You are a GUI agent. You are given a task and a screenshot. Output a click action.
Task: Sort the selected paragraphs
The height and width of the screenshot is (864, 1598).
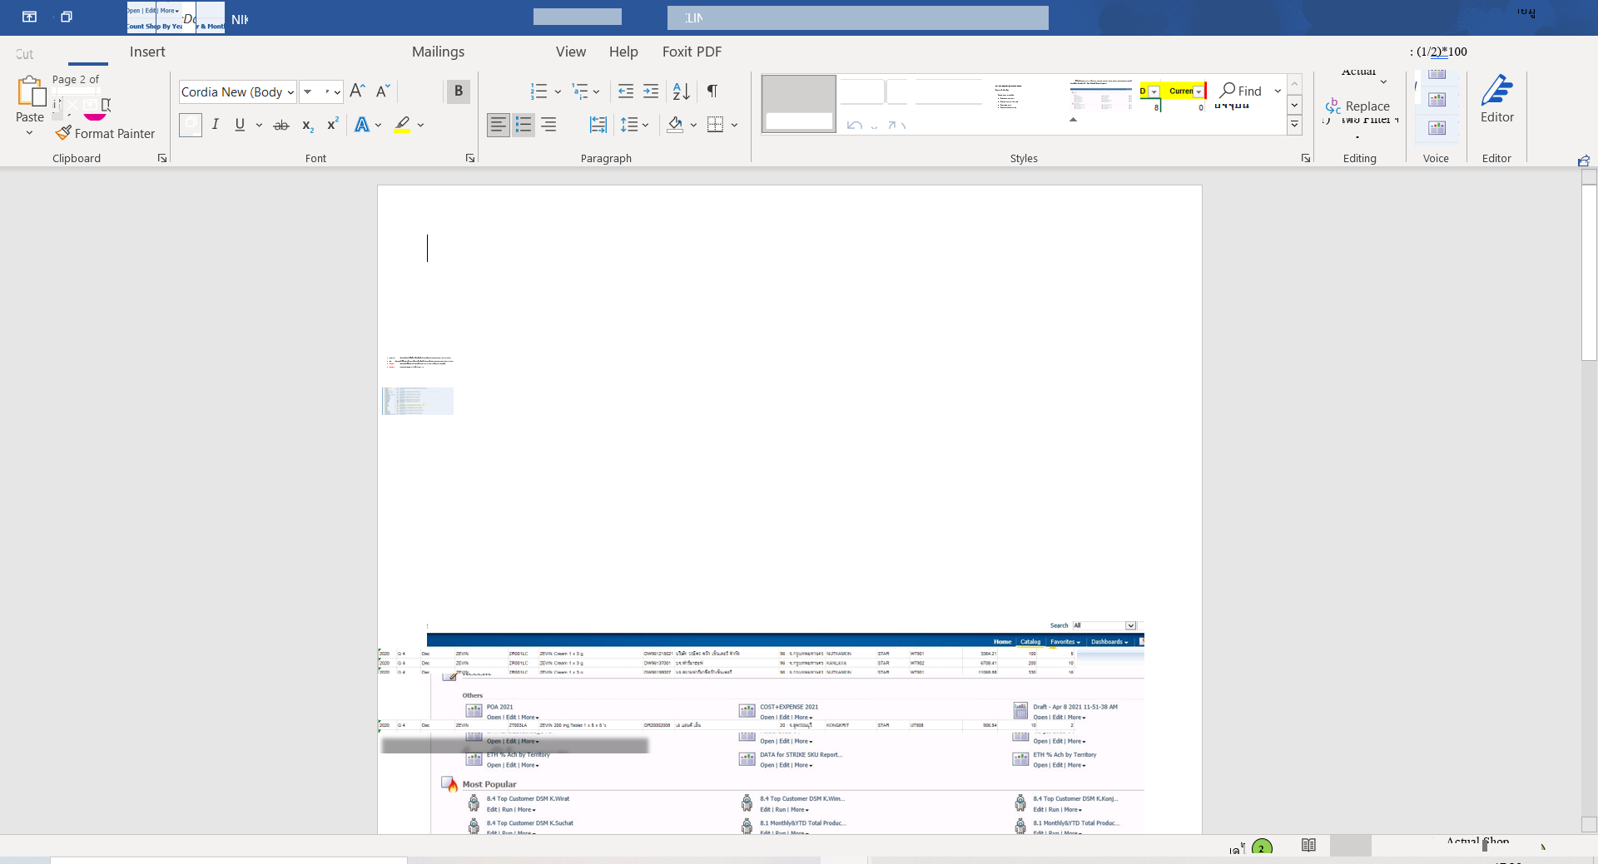click(x=681, y=91)
